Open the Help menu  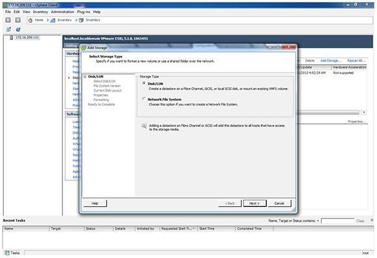(97, 12)
